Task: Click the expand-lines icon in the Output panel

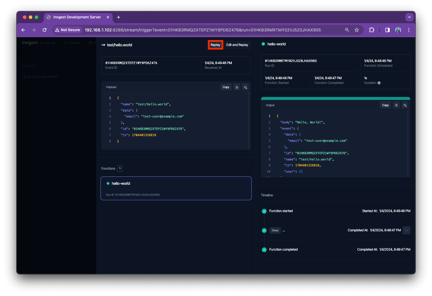Action: click(405, 105)
